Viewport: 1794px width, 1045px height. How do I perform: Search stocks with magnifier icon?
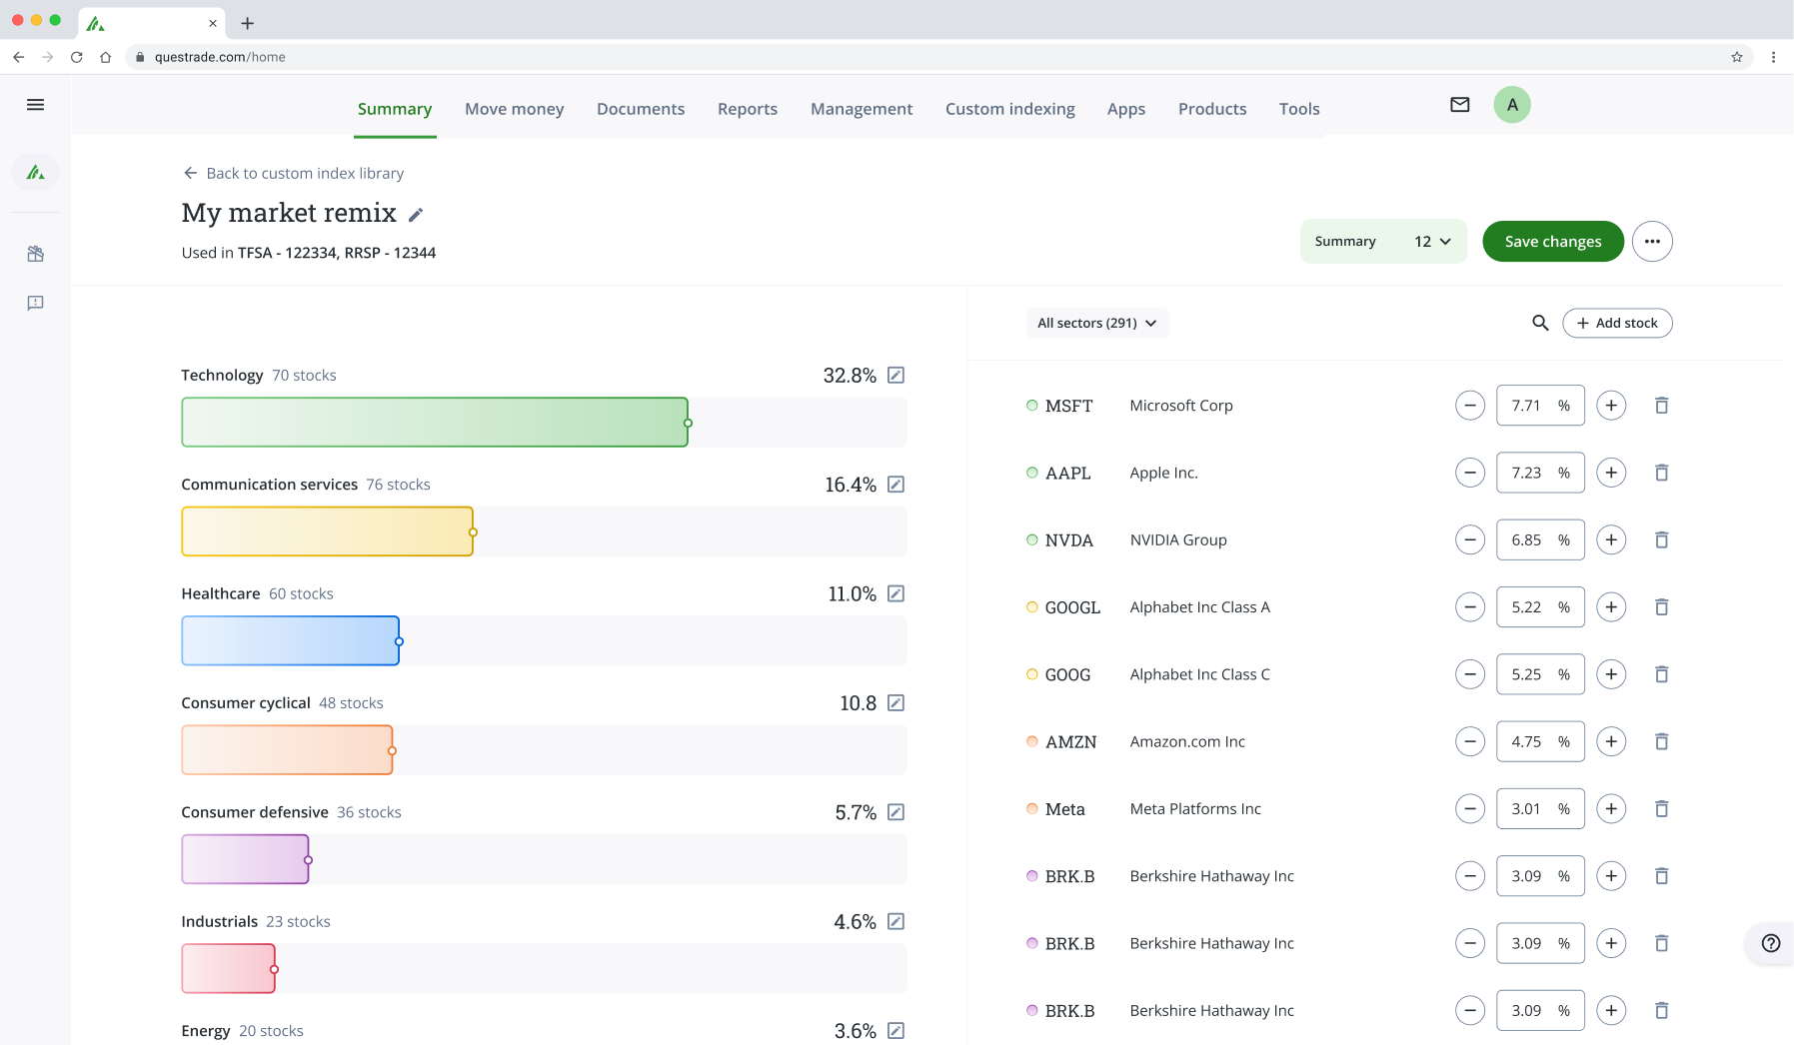(1540, 323)
